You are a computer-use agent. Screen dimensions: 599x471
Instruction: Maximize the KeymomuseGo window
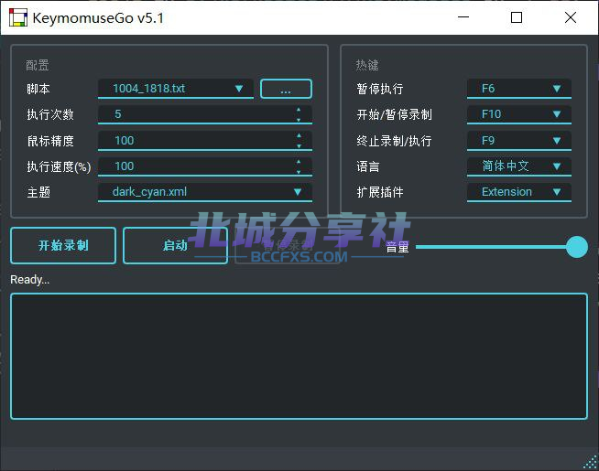click(517, 17)
